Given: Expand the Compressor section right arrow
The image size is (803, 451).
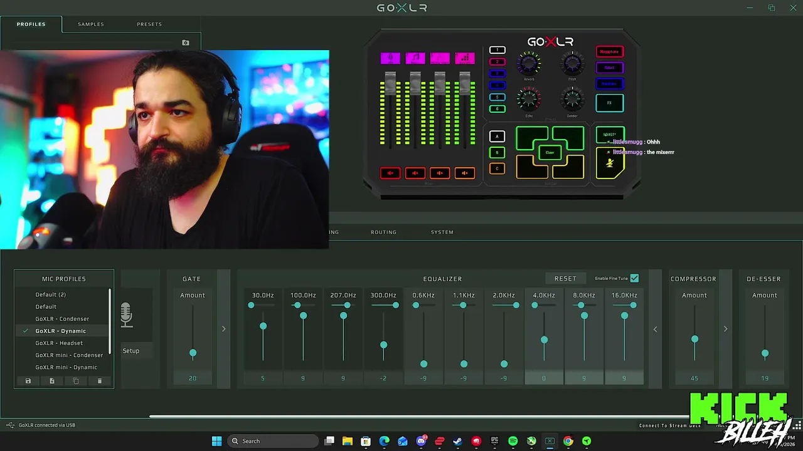Looking at the screenshot, I should [725, 329].
